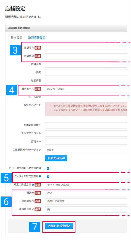Open the 規定の発送方法 dropdown ヤマト
The image size is (131, 241).
click(86, 185)
